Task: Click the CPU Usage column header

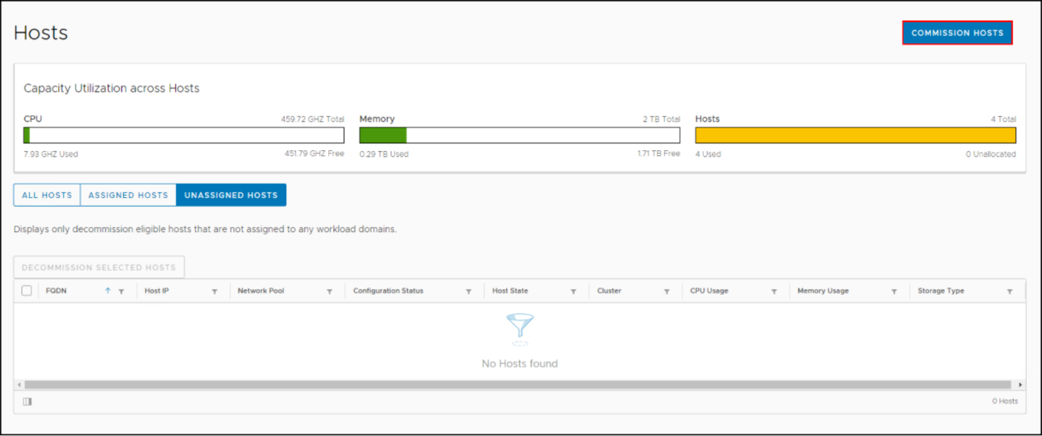Action: [x=709, y=291]
